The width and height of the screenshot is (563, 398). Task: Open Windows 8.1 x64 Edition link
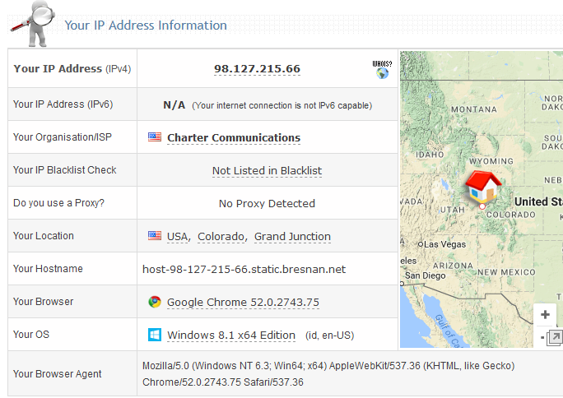[231, 336]
